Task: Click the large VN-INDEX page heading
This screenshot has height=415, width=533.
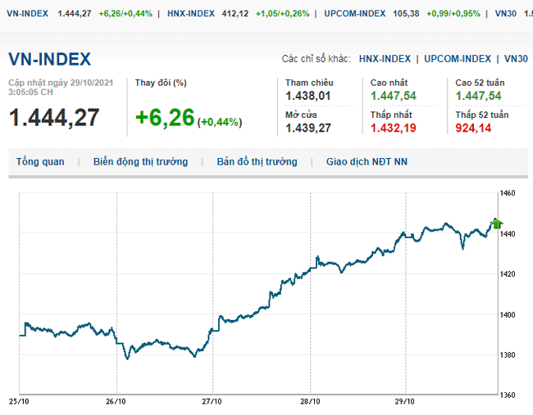Action: 49,60
